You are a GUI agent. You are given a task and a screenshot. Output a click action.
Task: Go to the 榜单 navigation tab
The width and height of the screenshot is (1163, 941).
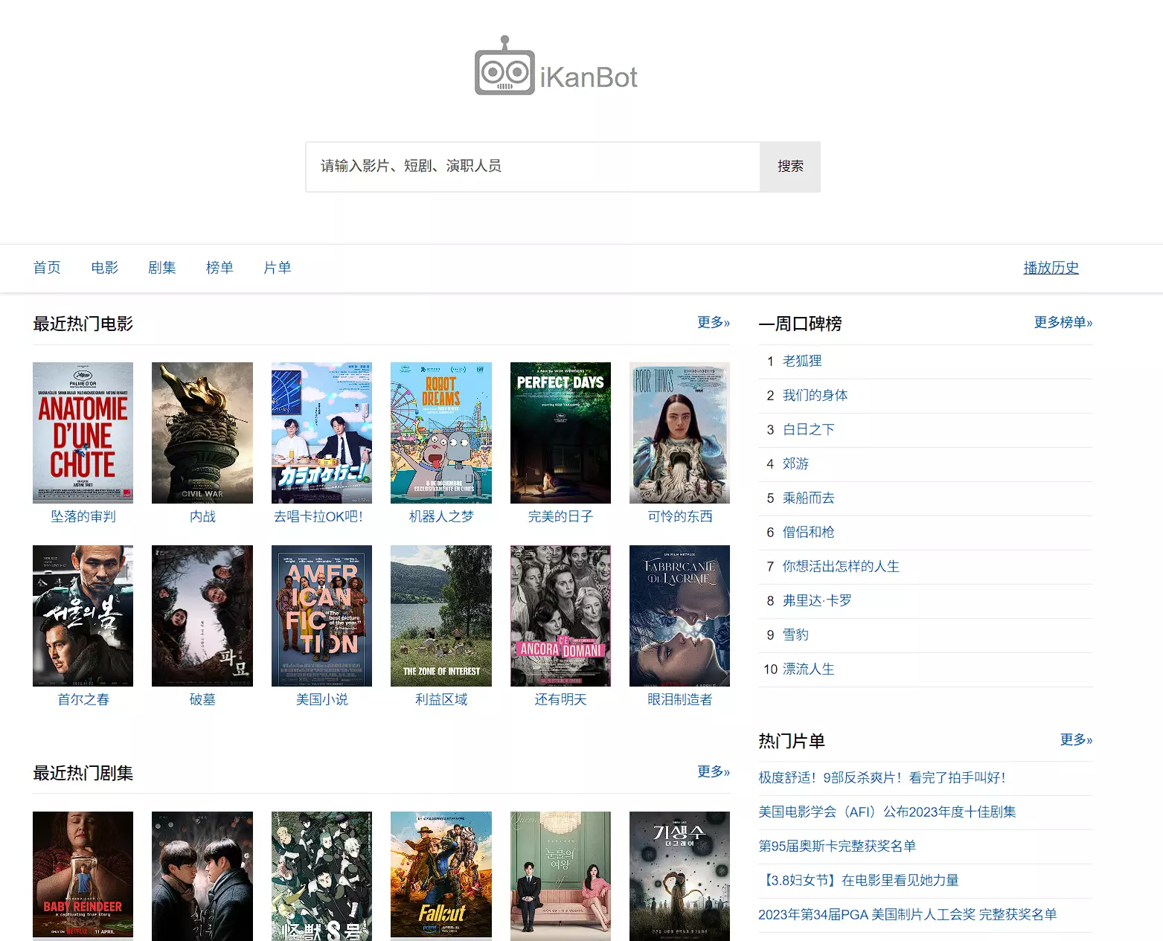(220, 268)
